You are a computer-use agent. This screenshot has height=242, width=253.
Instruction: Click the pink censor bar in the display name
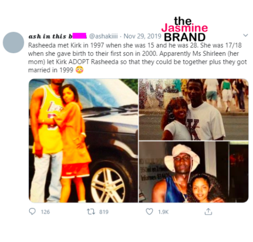(x=79, y=36)
